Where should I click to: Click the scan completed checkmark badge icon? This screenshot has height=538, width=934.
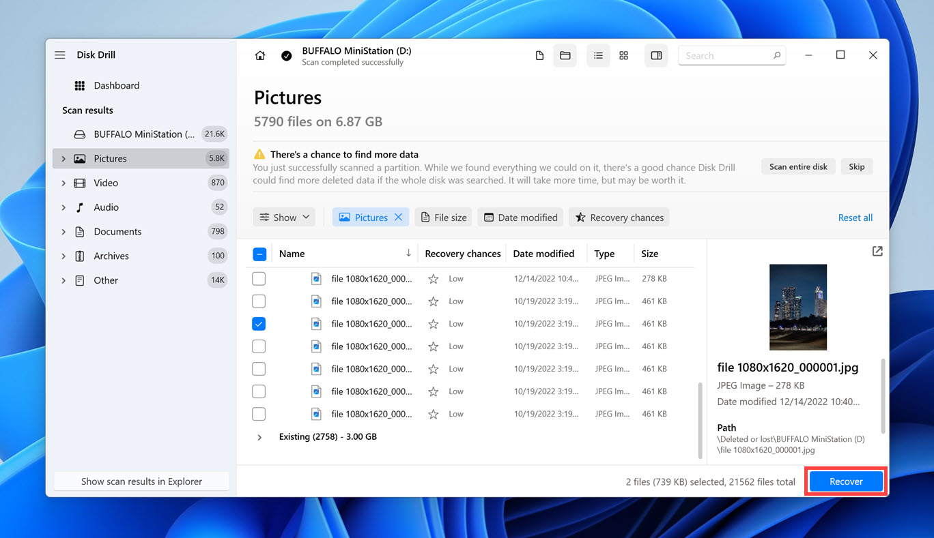(x=287, y=56)
